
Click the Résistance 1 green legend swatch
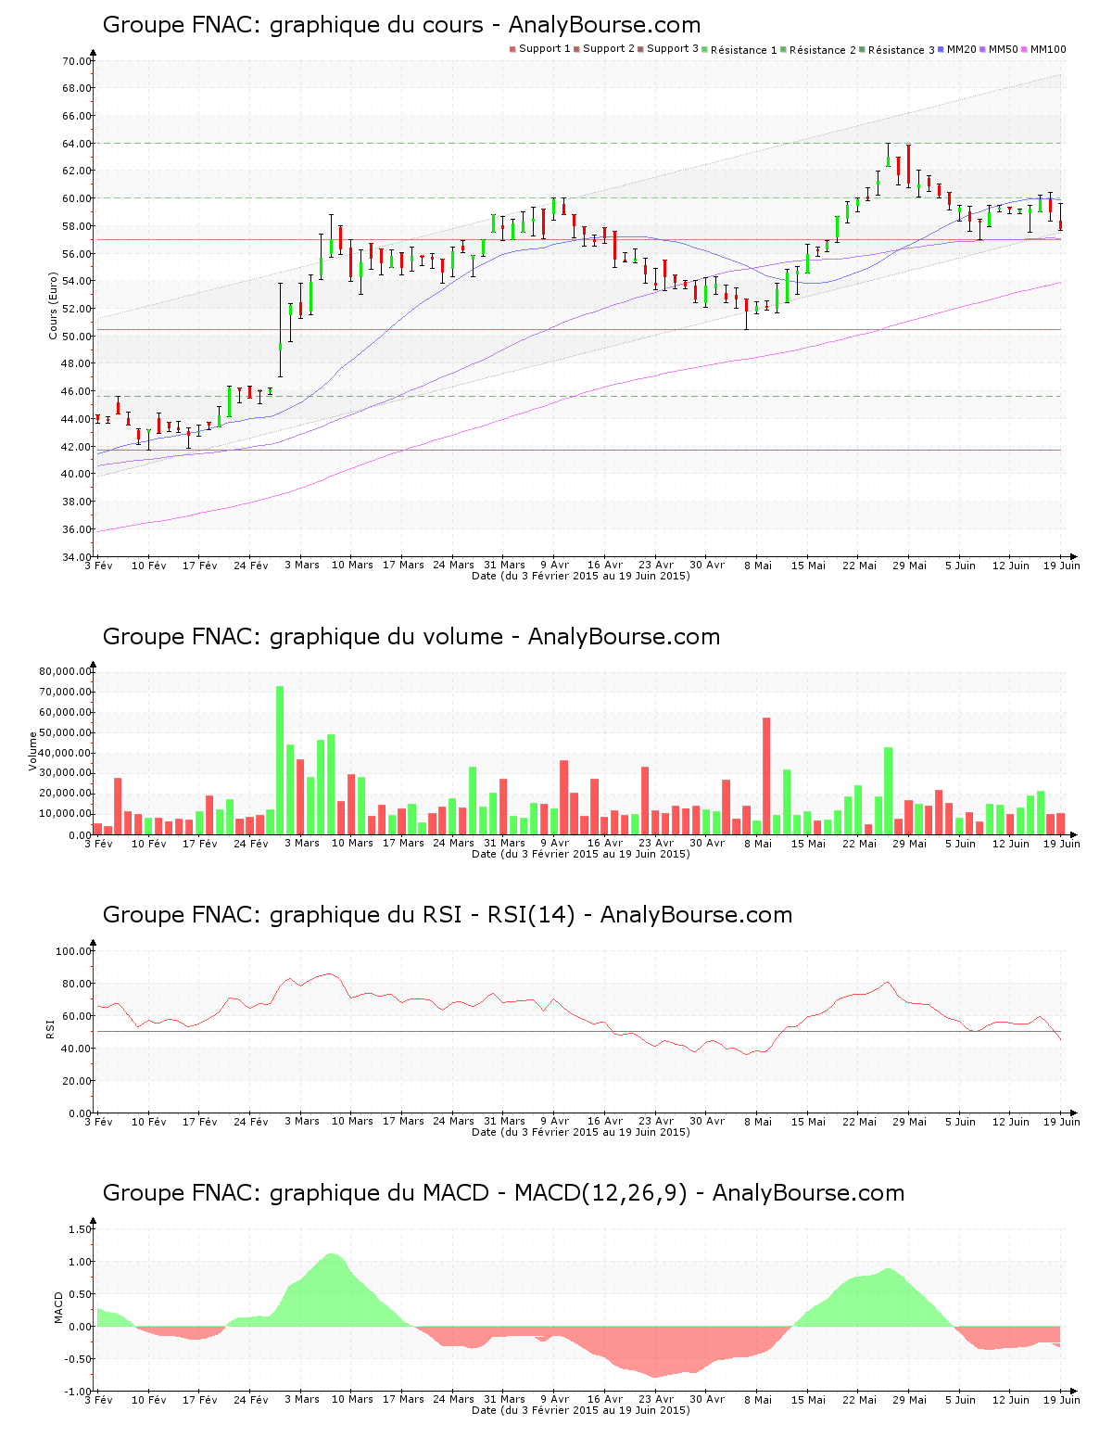click(x=705, y=49)
